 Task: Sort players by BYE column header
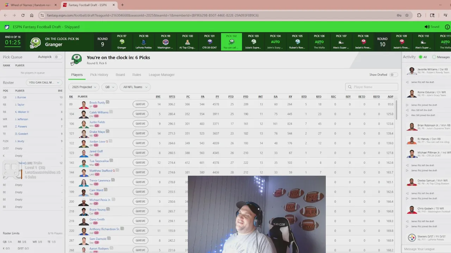[158, 97]
